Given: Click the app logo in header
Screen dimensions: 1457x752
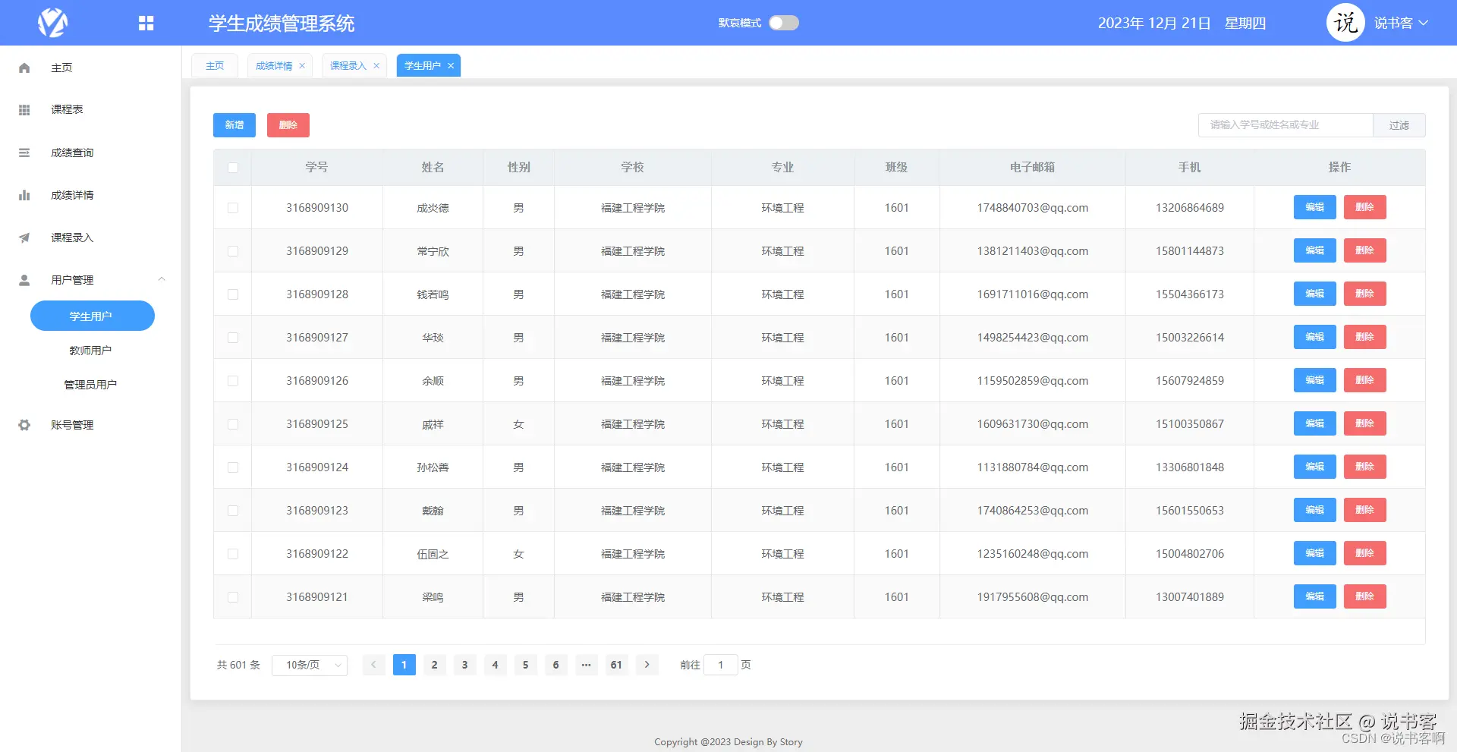Looking at the screenshot, I should (x=53, y=23).
